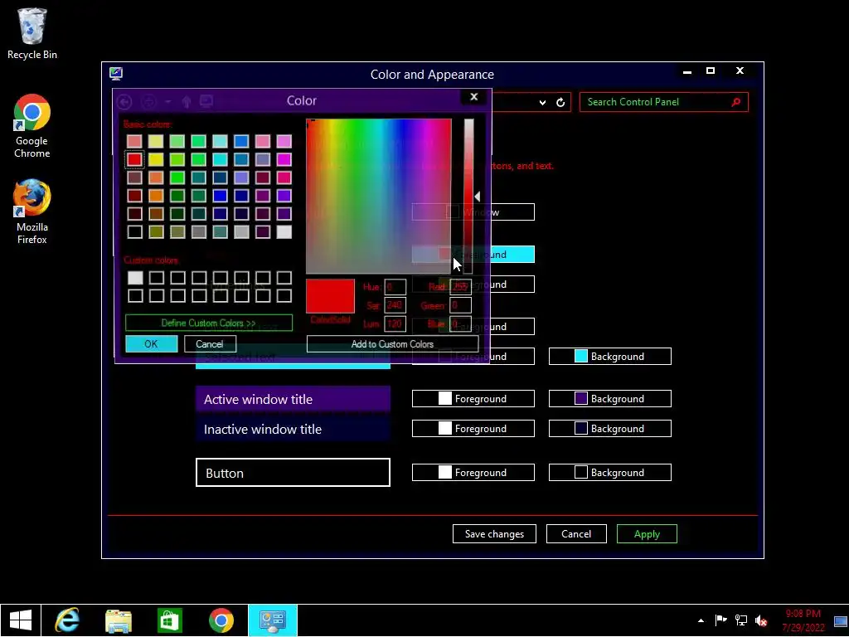Click the muted volume tray icon
Image resolution: width=849 pixels, height=637 pixels.
[x=761, y=620]
